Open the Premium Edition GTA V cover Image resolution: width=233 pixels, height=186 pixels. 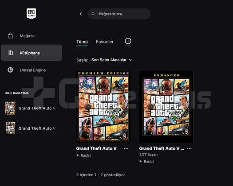[x=103, y=107]
